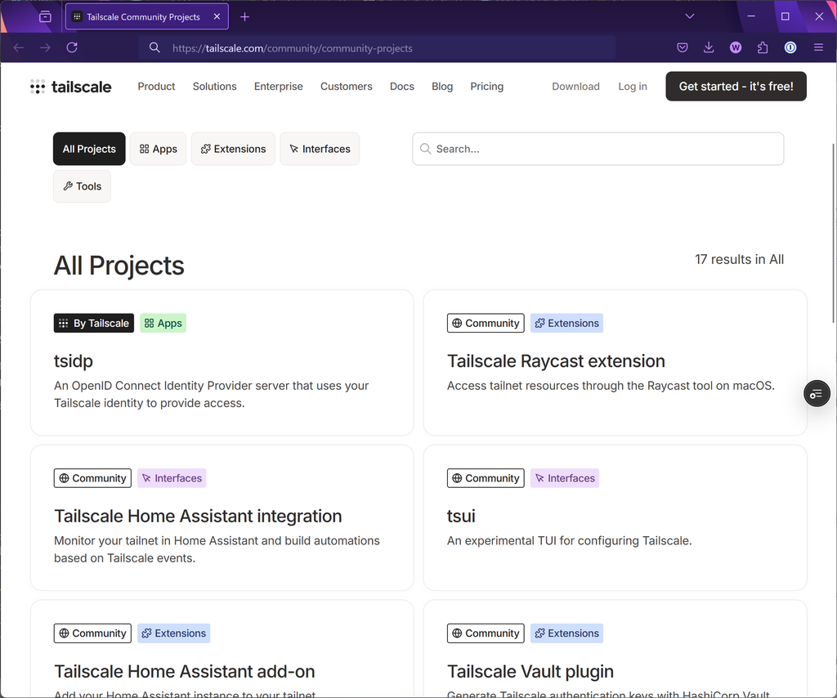Open the Solutions navigation menu
Image resolution: width=837 pixels, height=698 pixels.
pos(215,87)
